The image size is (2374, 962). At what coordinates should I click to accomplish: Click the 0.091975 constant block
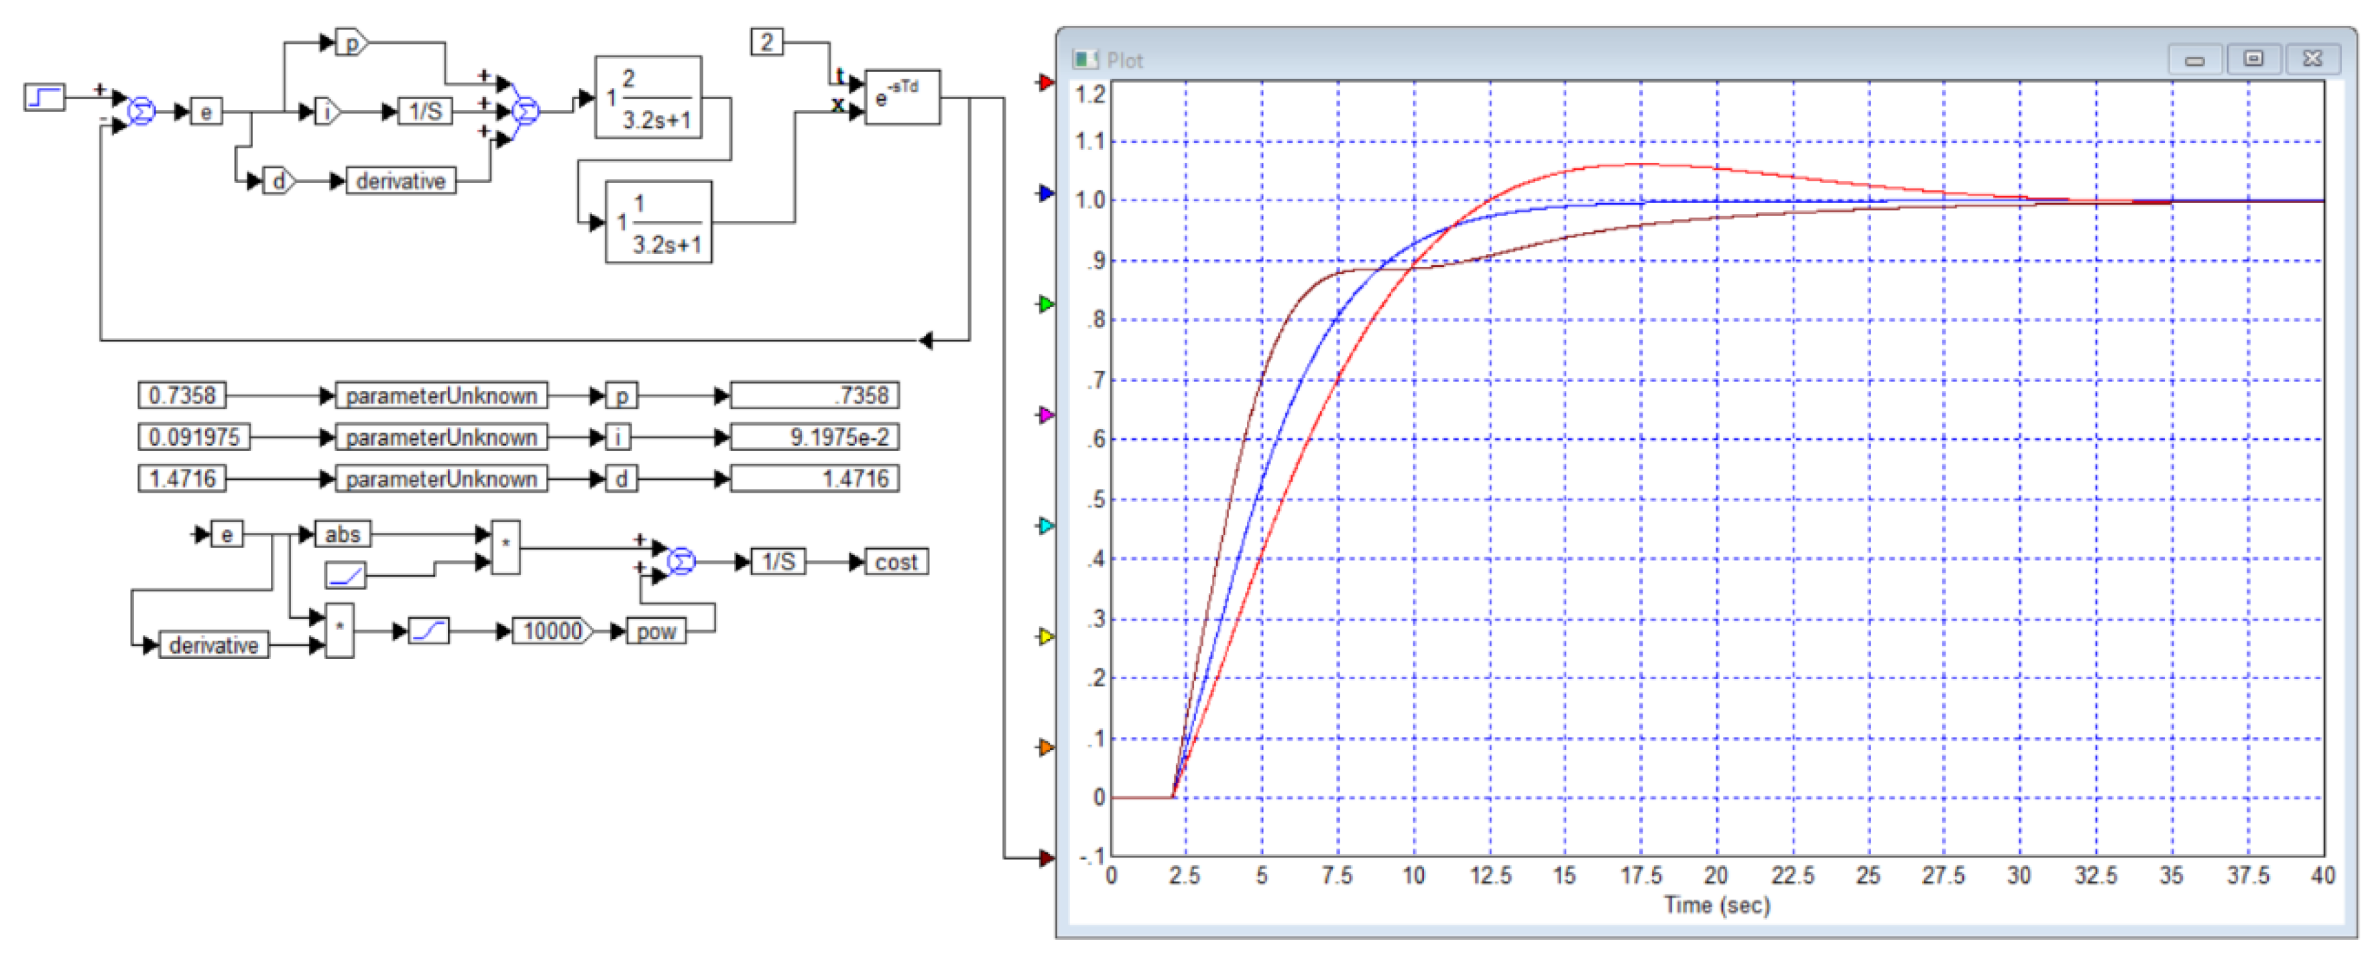point(194,437)
